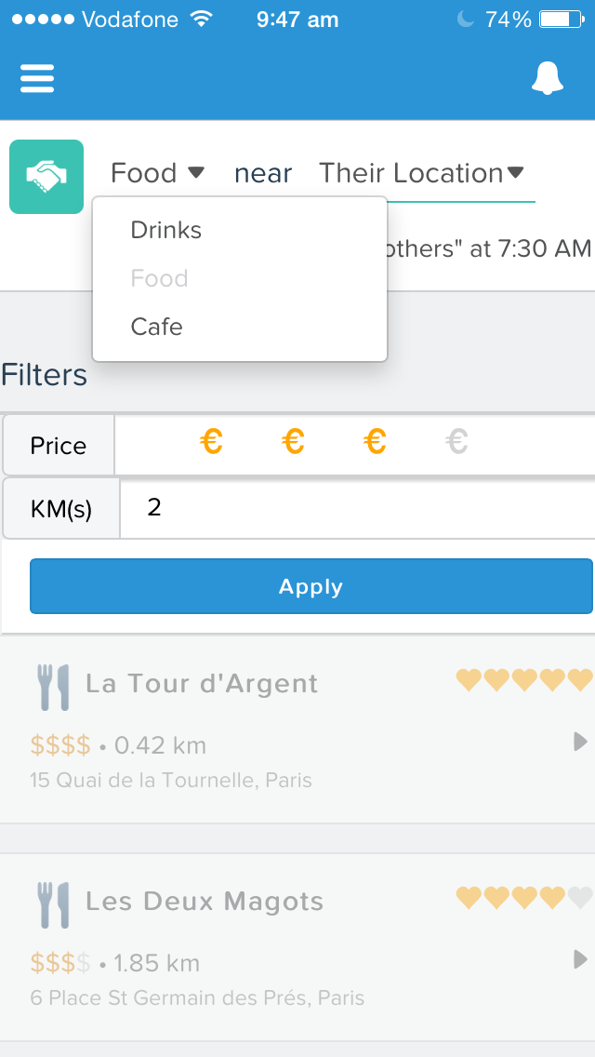Expand the Their Location dropdown
The image size is (595, 1057).
click(421, 173)
